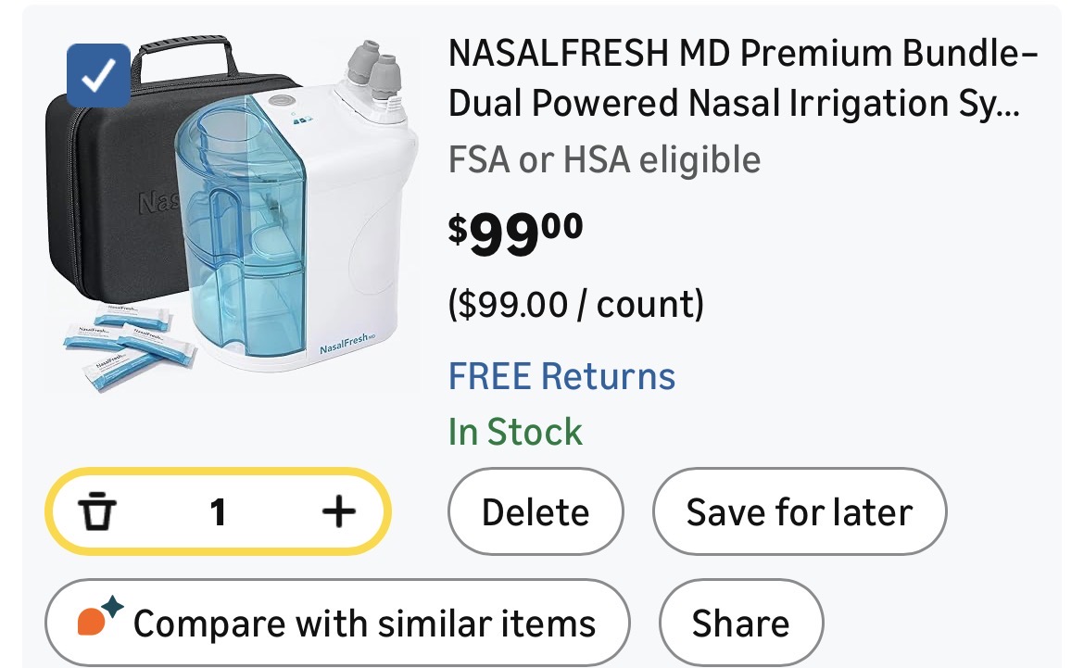Click the Share button
Screen dimensions: 1084x668
[740, 623]
